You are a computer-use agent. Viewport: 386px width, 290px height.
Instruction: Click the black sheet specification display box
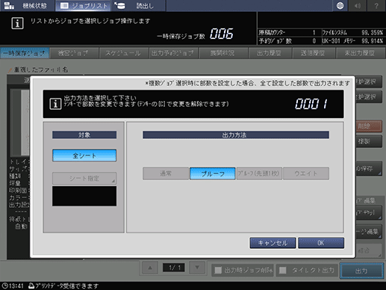[x=84, y=196]
